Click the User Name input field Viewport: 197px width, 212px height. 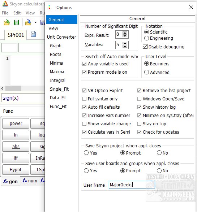pyautogui.click(x=132, y=185)
